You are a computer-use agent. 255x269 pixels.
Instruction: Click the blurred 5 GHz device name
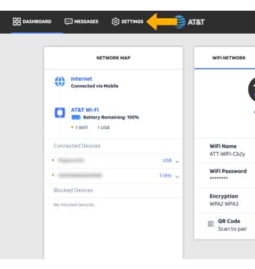click(80, 176)
